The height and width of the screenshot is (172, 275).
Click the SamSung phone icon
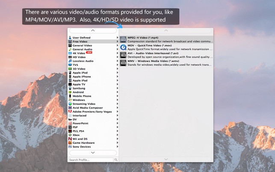click(70, 88)
